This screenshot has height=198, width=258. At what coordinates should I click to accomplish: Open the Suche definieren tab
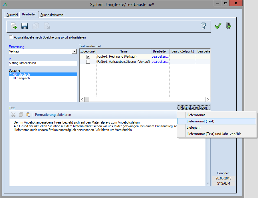tap(52, 15)
